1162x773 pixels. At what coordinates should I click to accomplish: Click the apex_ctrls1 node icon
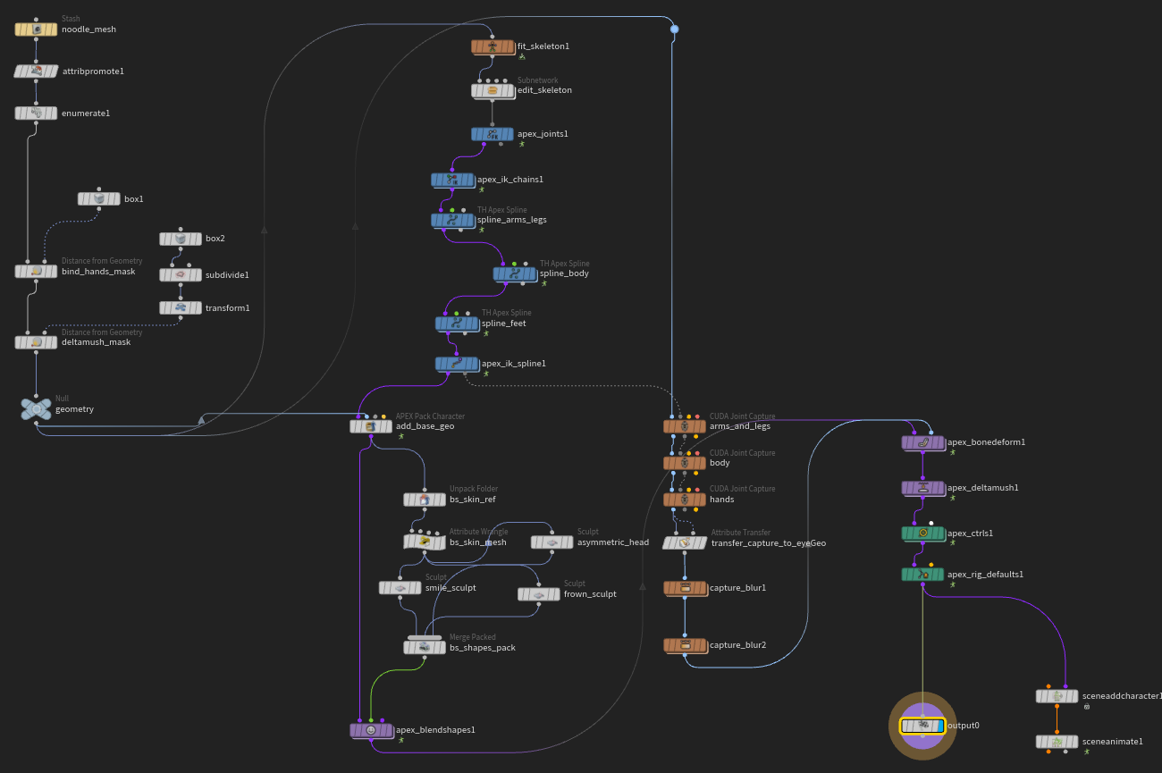tap(922, 534)
